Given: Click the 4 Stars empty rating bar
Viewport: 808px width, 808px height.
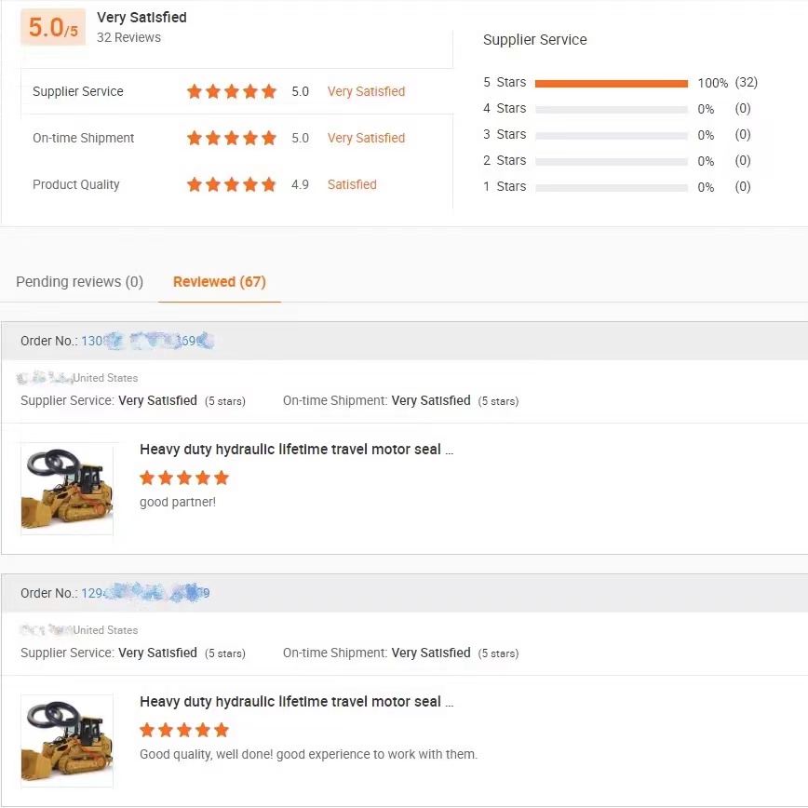Looking at the screenshot, I should click(612, 109).
